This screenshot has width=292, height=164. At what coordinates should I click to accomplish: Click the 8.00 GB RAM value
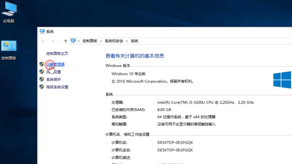(164, 110)
